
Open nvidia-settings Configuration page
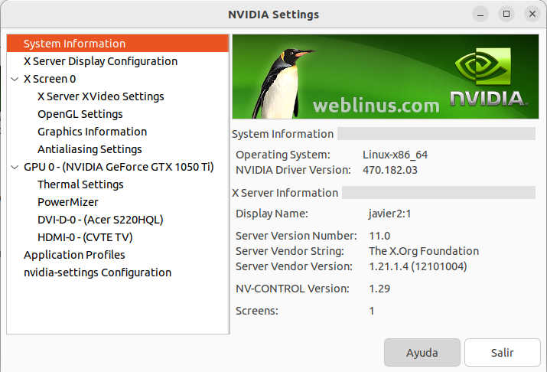click(x=97, y=272)
